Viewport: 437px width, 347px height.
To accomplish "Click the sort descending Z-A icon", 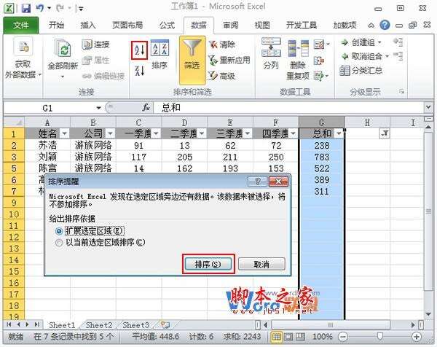I will click(x=139, y=71).
